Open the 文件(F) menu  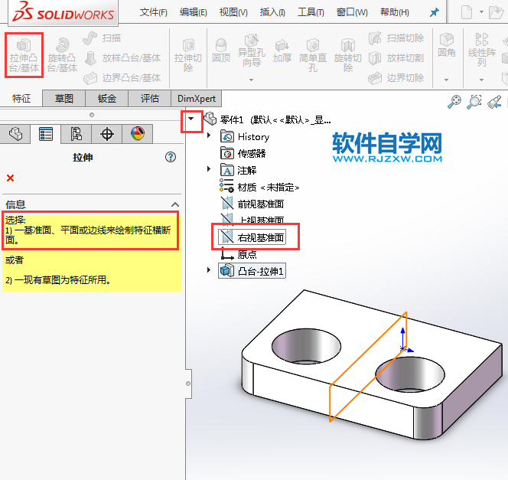154,13
